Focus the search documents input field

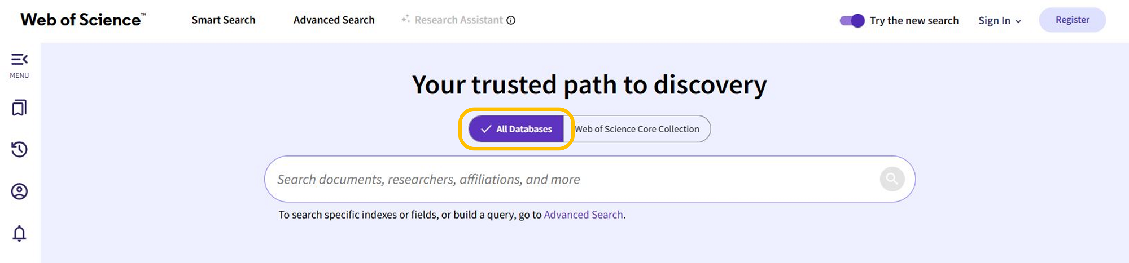click(x=570, y=179)
